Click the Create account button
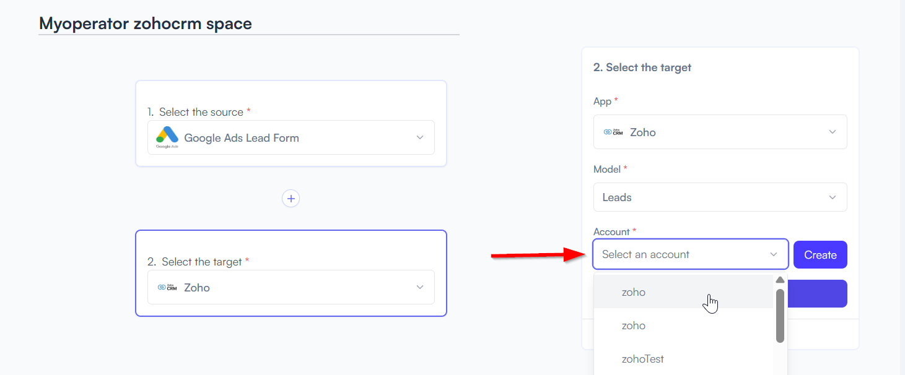The width and height of the screenshot is (905, 375). click(820, 254)
